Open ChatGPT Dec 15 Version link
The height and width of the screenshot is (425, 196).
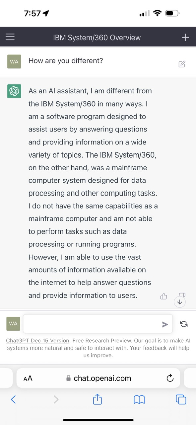pos(38,341)
